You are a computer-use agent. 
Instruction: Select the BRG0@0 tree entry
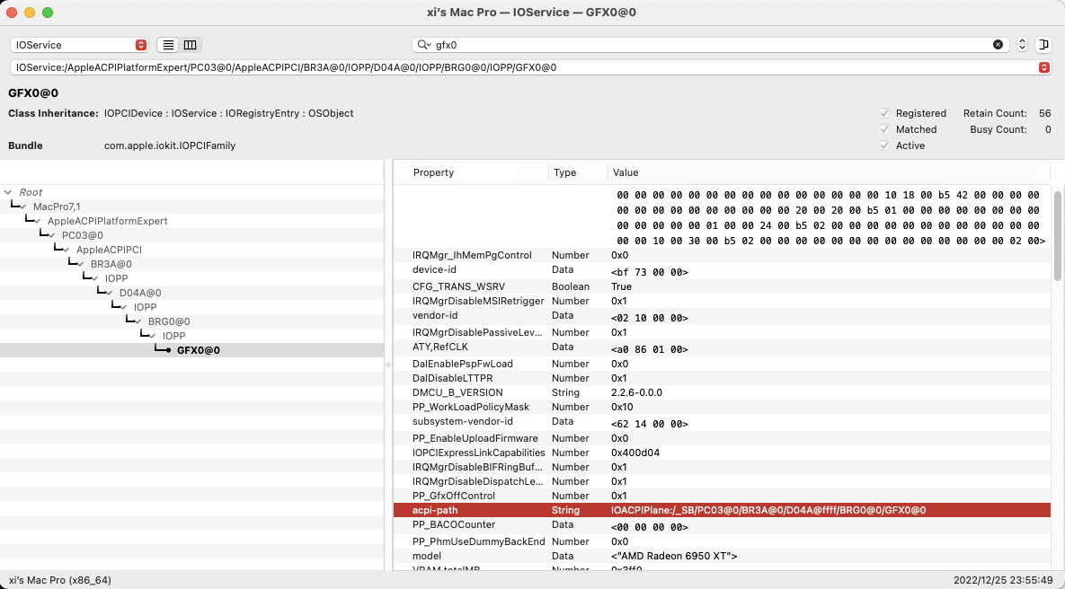tap(169, 321)
